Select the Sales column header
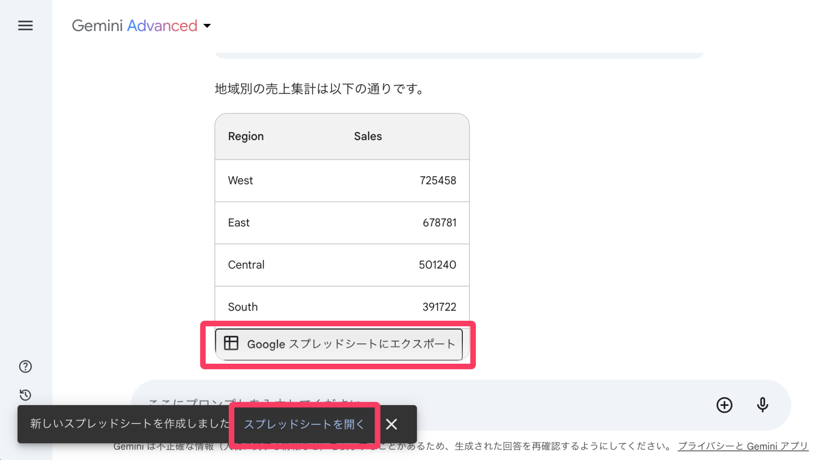The image size is (818, 460). click(368, 136)
